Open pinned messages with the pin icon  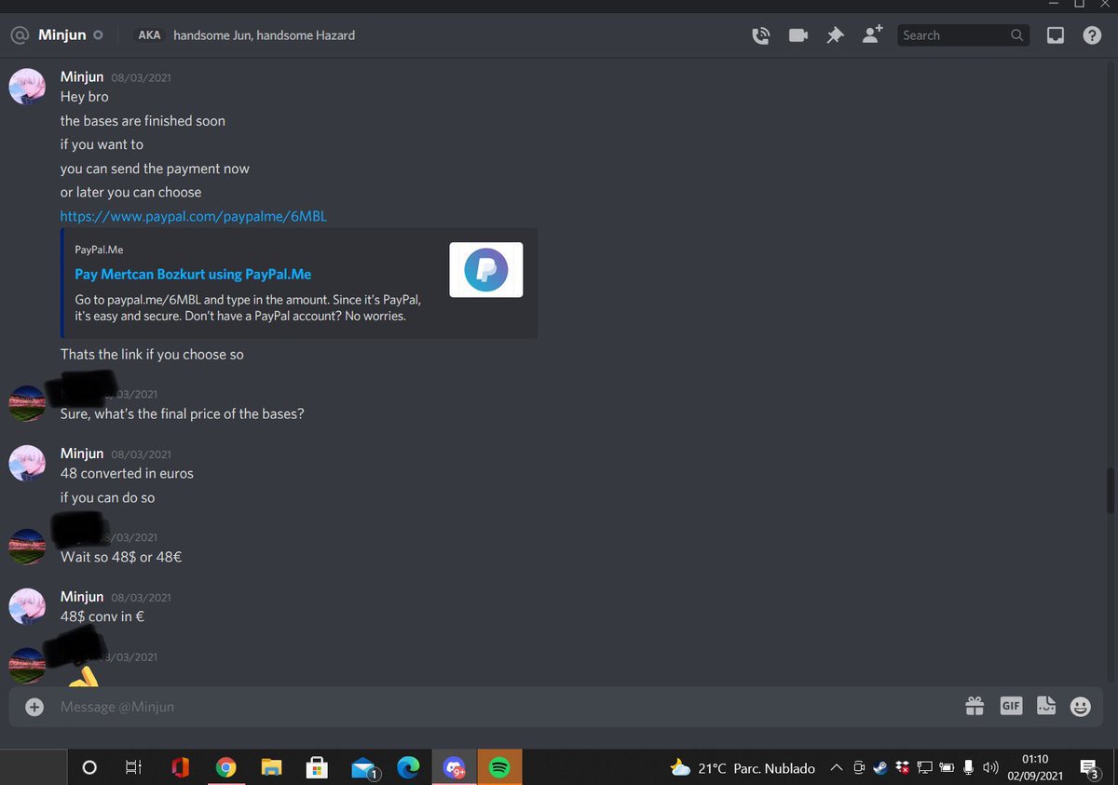pyautogui.click(x=835, y=35)
